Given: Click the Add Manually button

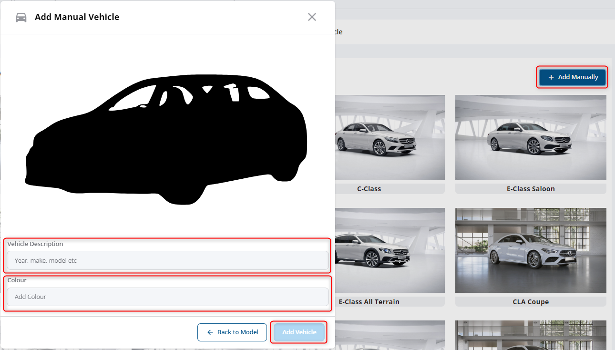Looking at the screenshot, I should coord(573,77).
